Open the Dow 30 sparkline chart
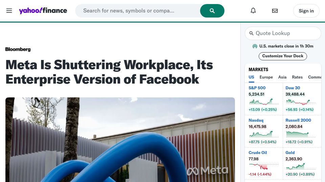Screen dimensions: 325x182 300,102
